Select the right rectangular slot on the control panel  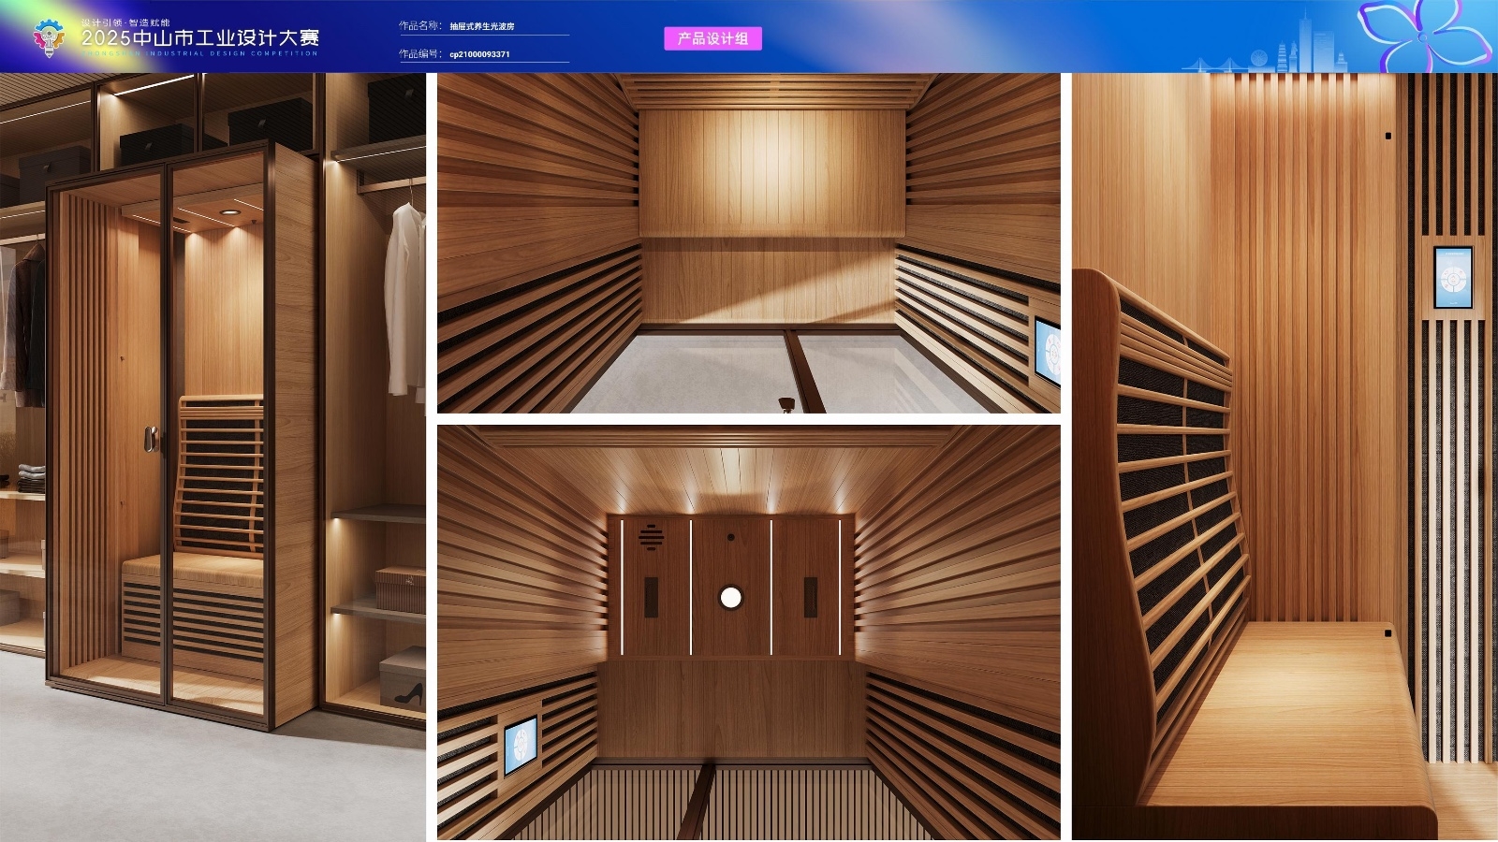pyautogui.click(x=811, y=597)
